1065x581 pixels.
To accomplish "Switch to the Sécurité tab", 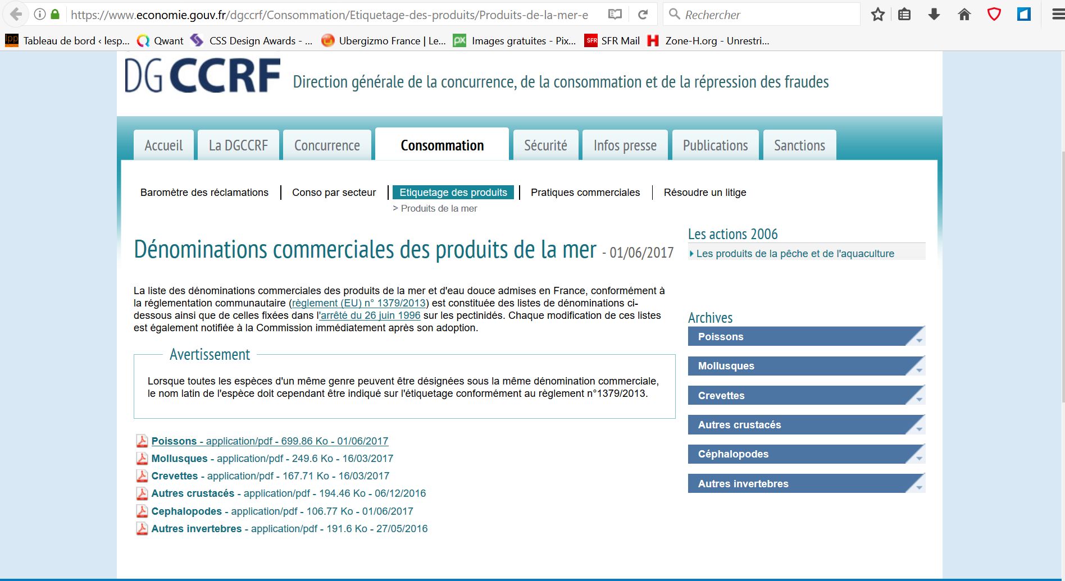I will pos(545,145).
